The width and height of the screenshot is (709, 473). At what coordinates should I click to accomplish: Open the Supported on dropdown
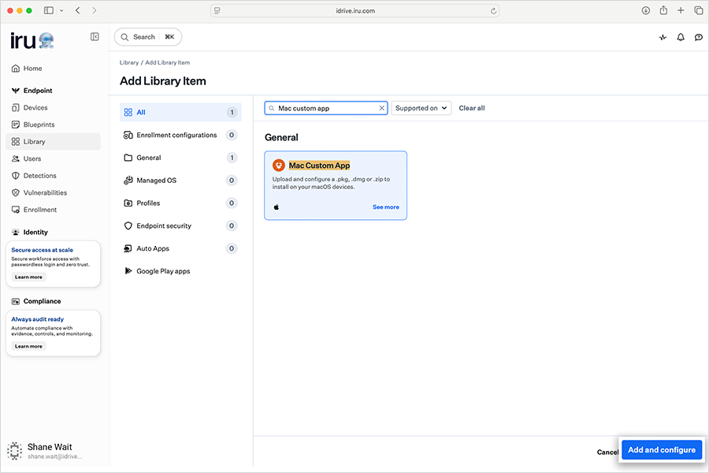(x=421, y=108)
